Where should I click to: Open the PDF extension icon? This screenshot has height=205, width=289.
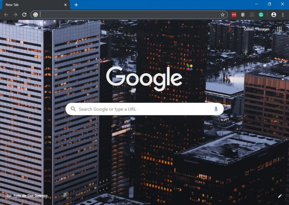click(252, 15)
